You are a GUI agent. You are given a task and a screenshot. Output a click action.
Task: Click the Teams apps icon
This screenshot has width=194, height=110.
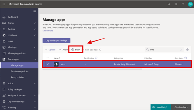coord(4,59)
